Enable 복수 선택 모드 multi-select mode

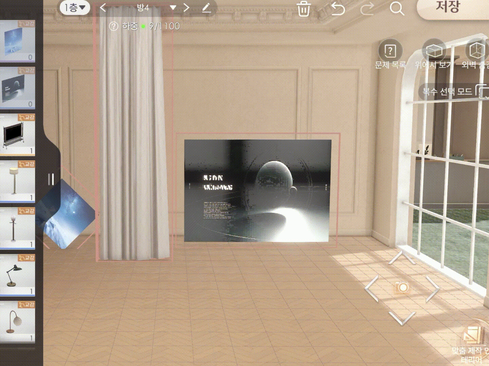pos(452,91)
